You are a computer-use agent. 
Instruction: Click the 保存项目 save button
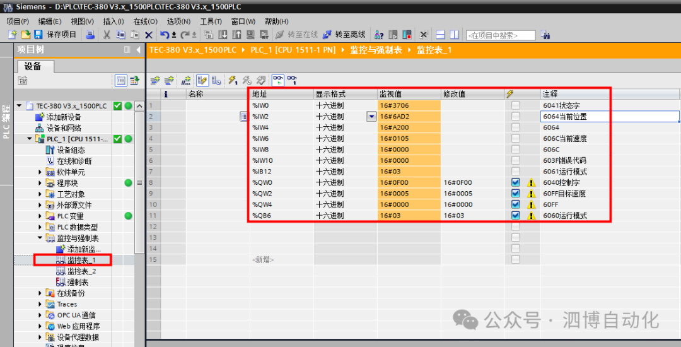(55, 35)
